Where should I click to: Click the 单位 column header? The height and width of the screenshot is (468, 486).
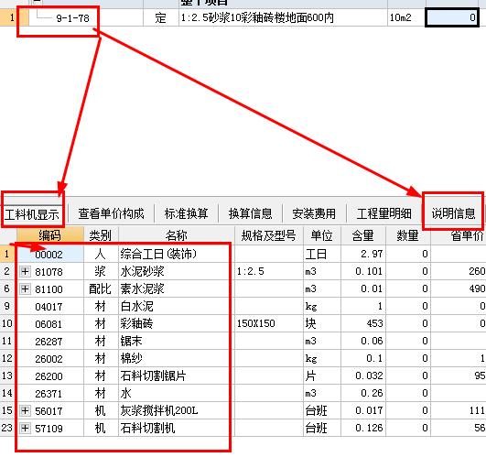pos(322,235)
